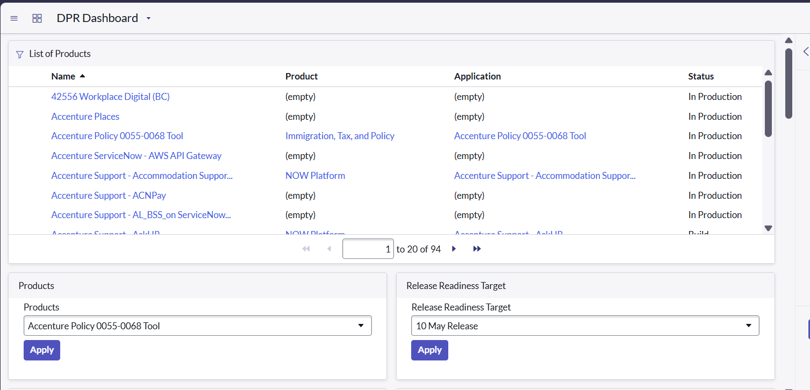The image size is (810, 390).
Task: Click the product list scrollbar thumb
Action: click(768, 109)
